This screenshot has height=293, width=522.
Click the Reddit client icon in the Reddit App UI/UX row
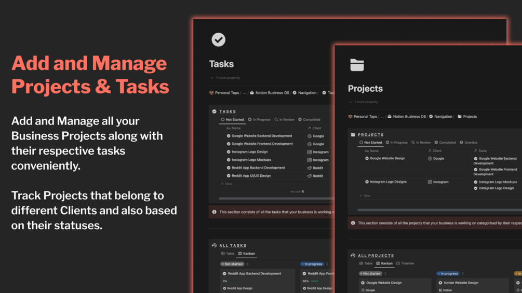309,176
